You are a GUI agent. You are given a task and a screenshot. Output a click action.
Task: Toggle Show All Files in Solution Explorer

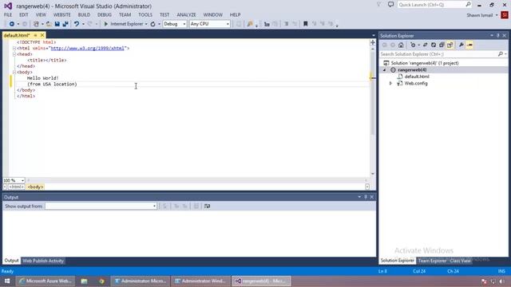[450, 45]
